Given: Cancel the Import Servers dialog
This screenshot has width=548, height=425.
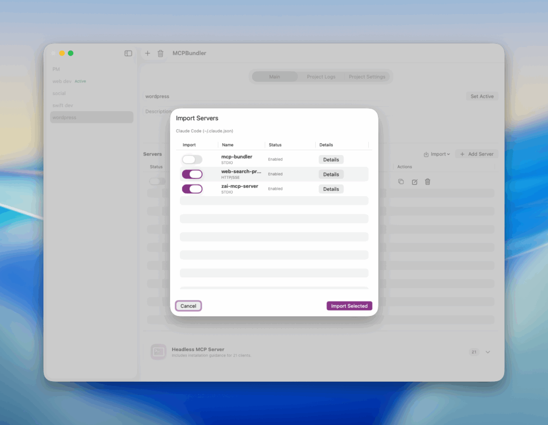Looking at the screenshot, I should click(188, 306).
